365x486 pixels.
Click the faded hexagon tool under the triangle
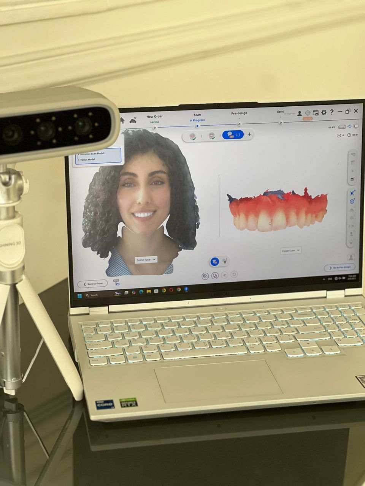coord(351,218)
